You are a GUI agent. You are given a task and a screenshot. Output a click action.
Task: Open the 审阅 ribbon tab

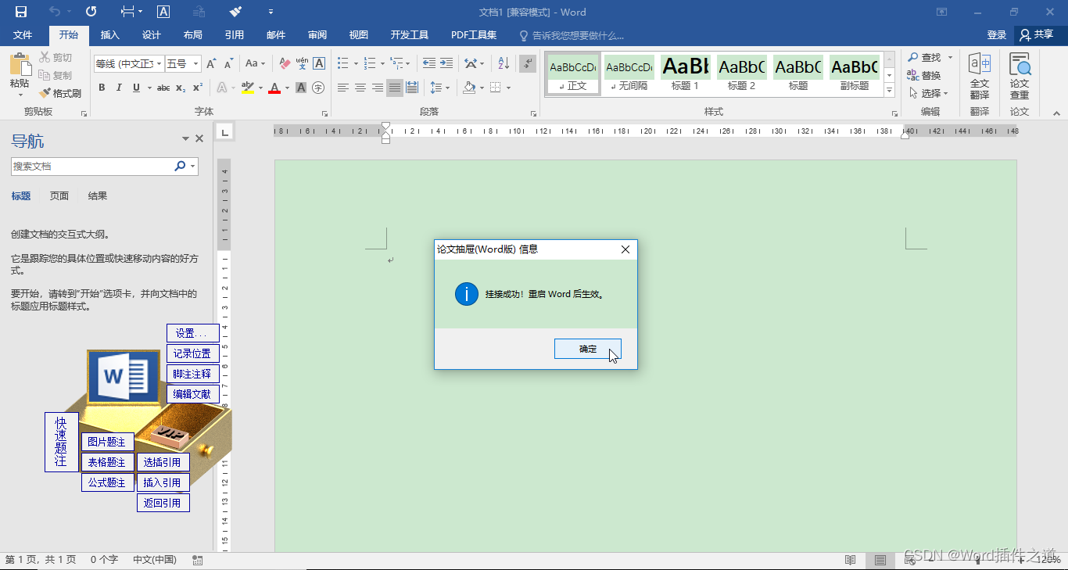coord(317,35)
